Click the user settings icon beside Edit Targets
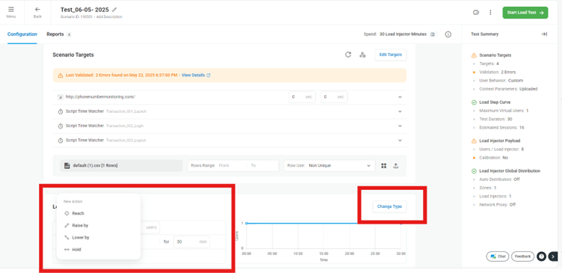 [x=362, y=55]
